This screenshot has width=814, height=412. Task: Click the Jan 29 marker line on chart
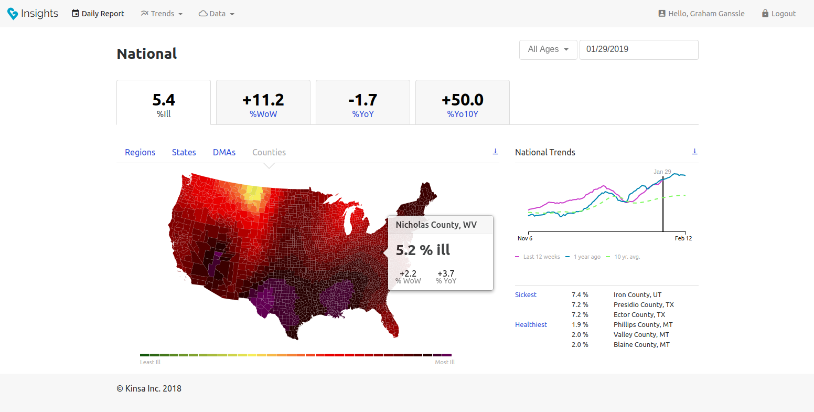(663, 205)
